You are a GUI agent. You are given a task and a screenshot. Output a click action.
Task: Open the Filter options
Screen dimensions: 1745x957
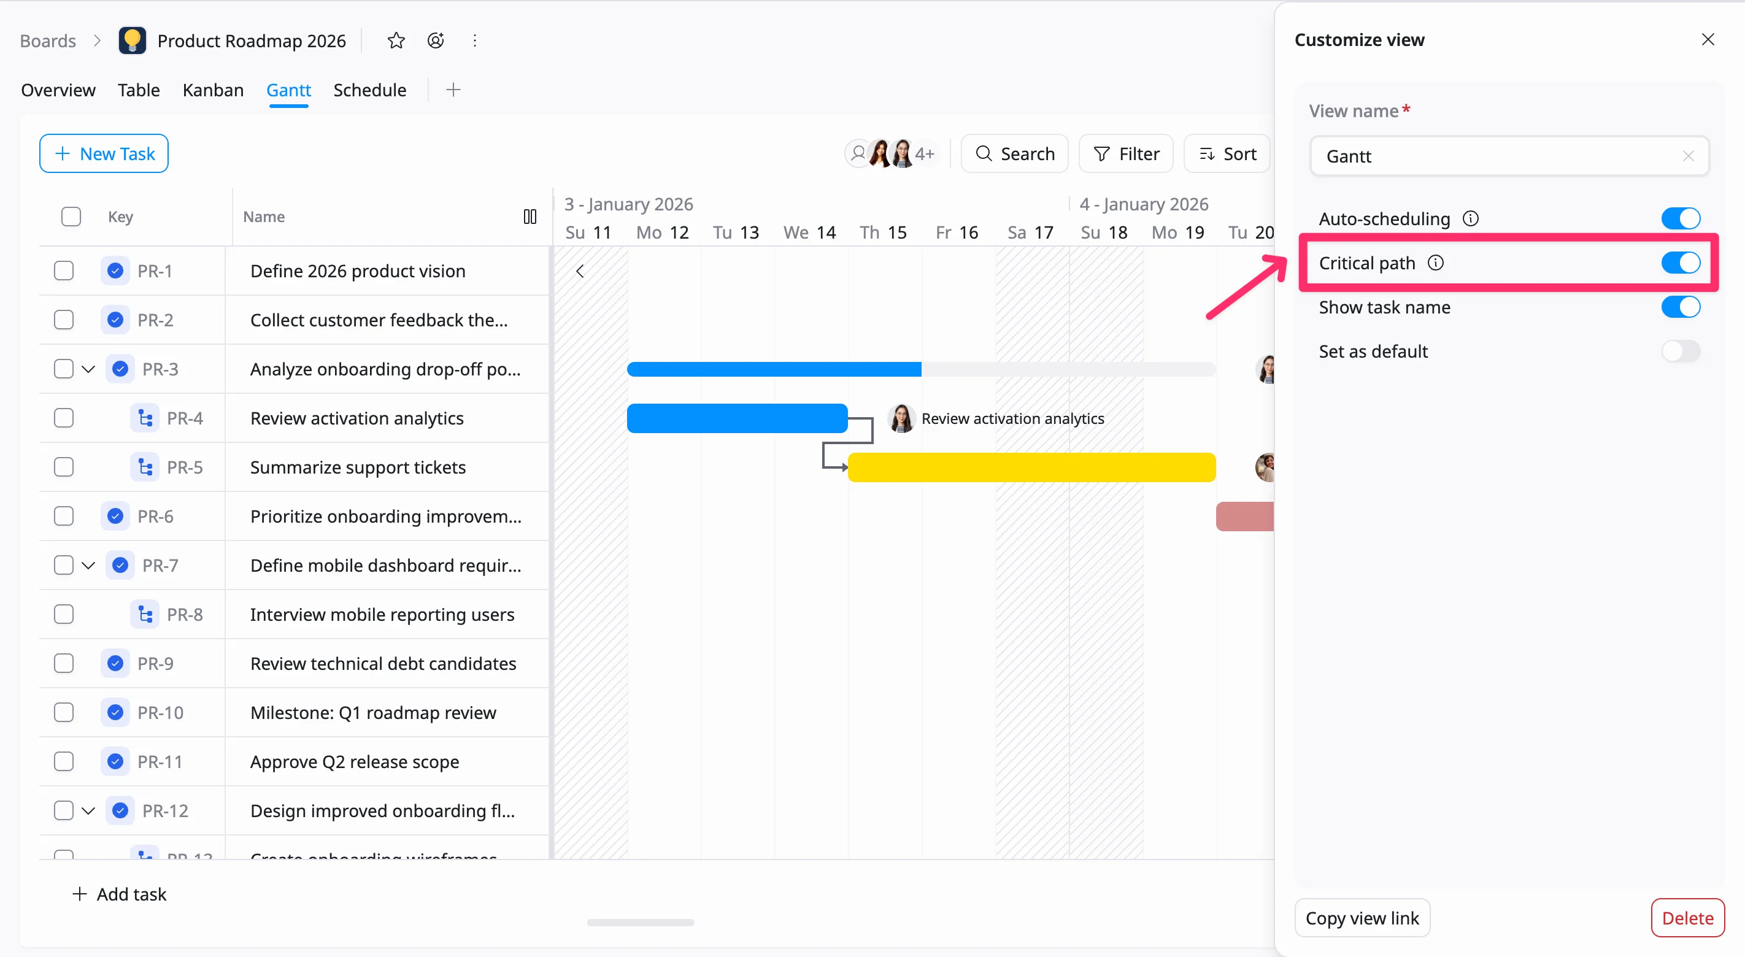pyautogui.click(x=1126, y=154)
